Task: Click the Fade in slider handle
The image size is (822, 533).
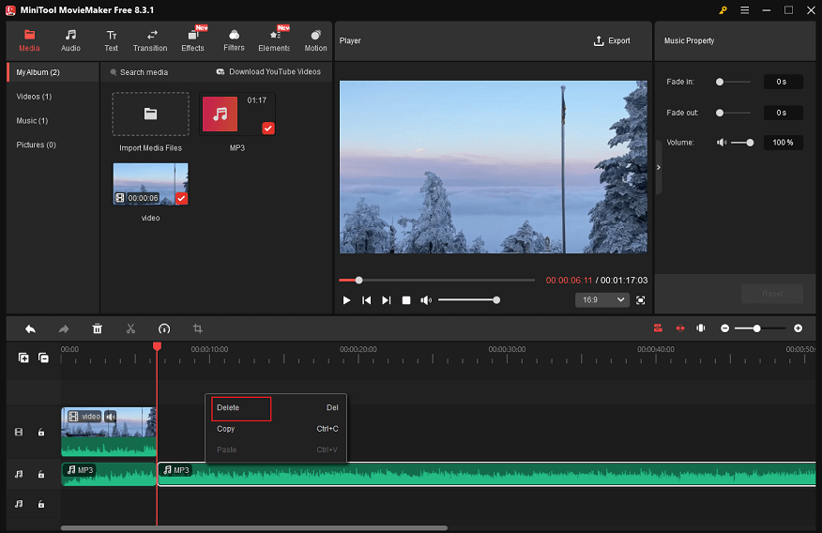Action: (720, 83)
